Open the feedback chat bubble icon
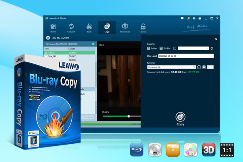243x162 pixels. 182,18
